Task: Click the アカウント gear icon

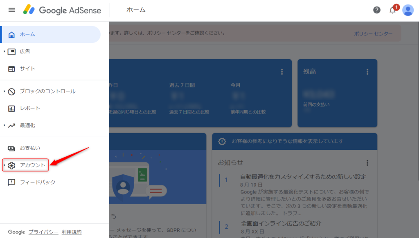Action: coord(11,165)
